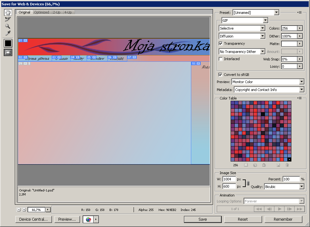310x227 pixels.
Task: Play the animation button
Action: (279, 209)
